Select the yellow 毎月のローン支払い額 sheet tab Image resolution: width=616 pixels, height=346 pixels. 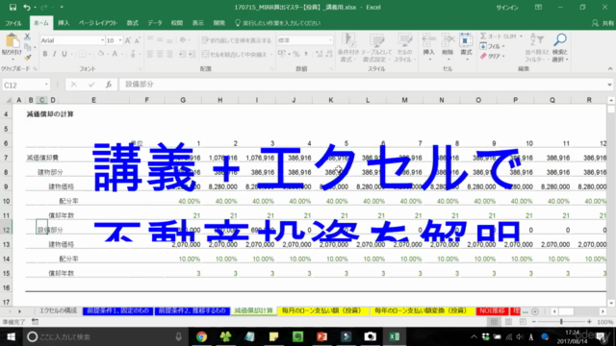[x=322, y=310]
